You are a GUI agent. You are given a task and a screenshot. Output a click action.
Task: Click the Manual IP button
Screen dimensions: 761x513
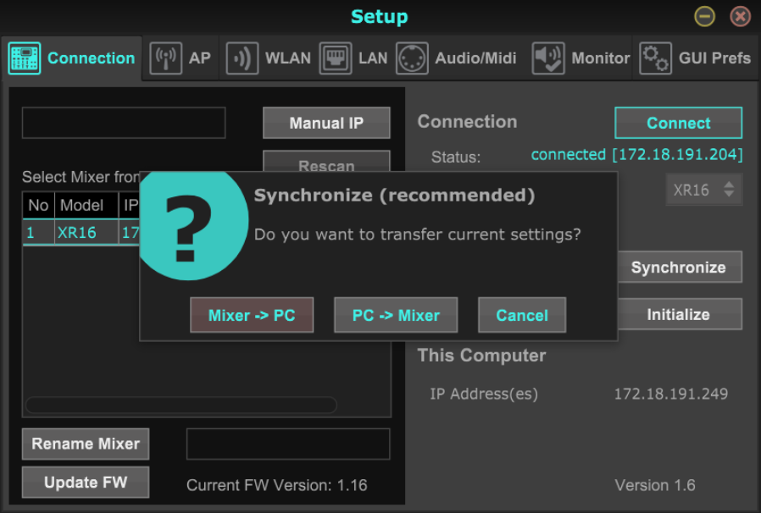click(x=326, y=123)
